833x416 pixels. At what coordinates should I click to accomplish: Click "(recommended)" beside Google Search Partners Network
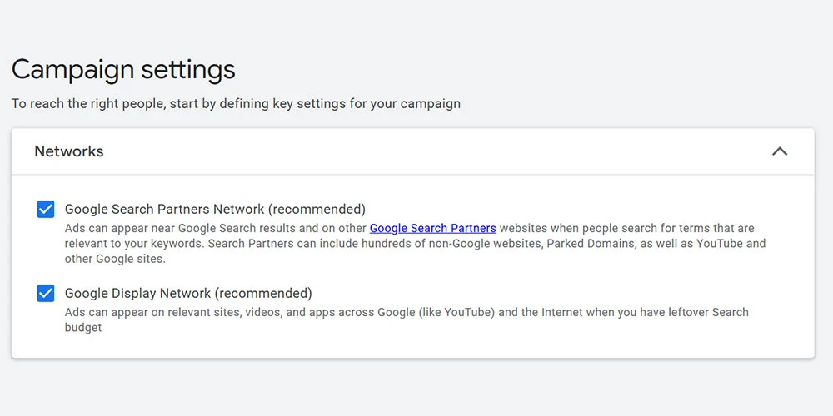317,210
